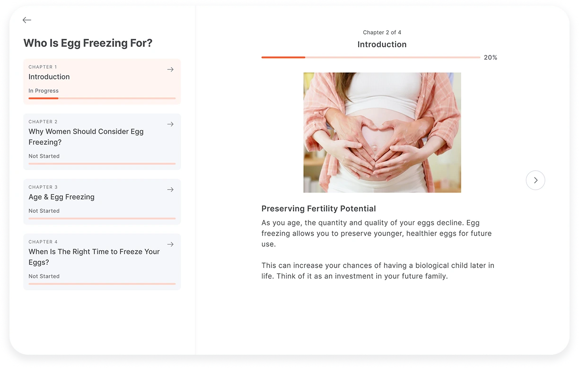This screenshot has height=368, width=579.
Task: Click the course title Who Is Egg Freezing For
Action: click(x=88, y=43)
